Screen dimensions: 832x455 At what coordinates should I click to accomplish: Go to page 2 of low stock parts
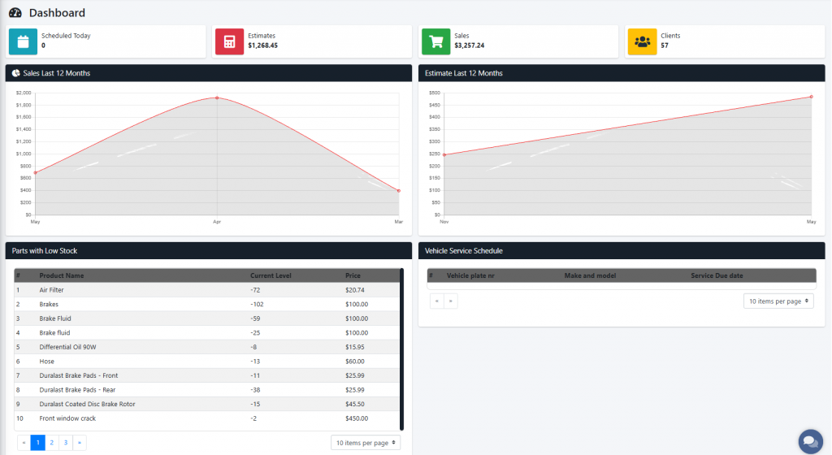point(51,443)
